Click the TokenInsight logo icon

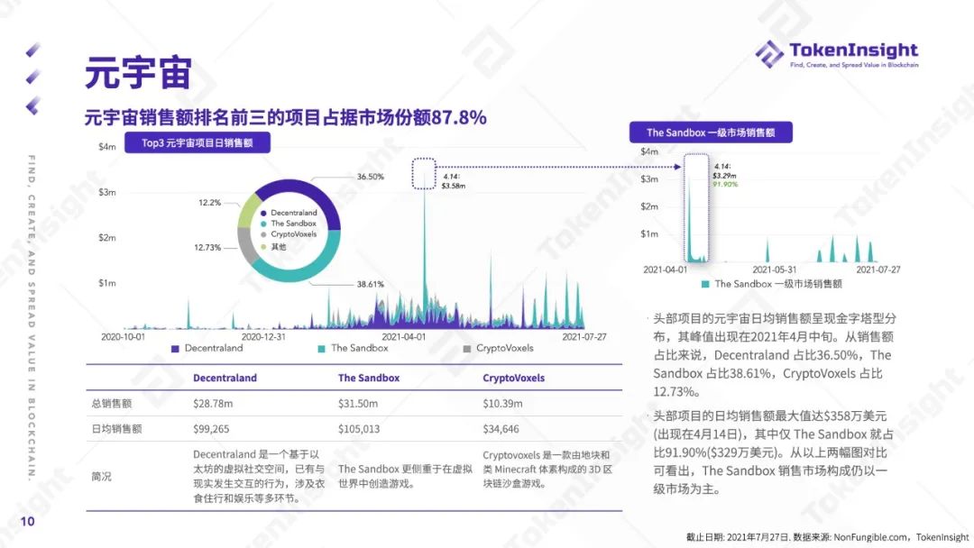pyautogui.click(x=768, y=53)
